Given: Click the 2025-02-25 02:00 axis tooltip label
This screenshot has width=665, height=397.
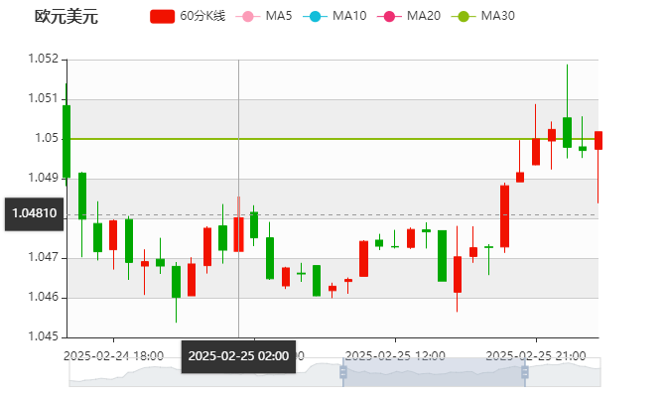Looking at the screenshot, I should 238,355.
